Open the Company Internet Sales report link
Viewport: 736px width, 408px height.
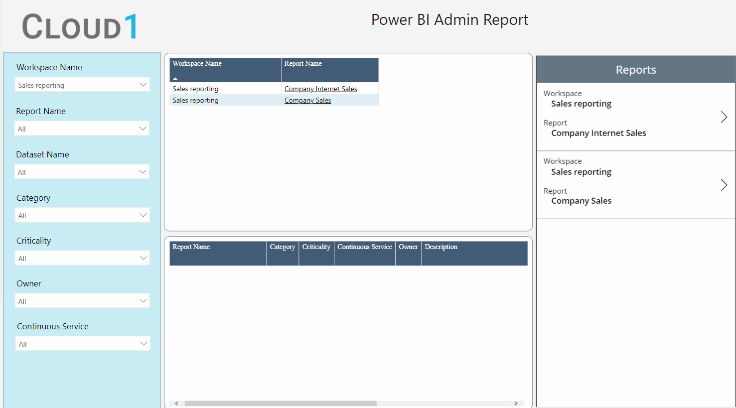[x=320, y=89]
